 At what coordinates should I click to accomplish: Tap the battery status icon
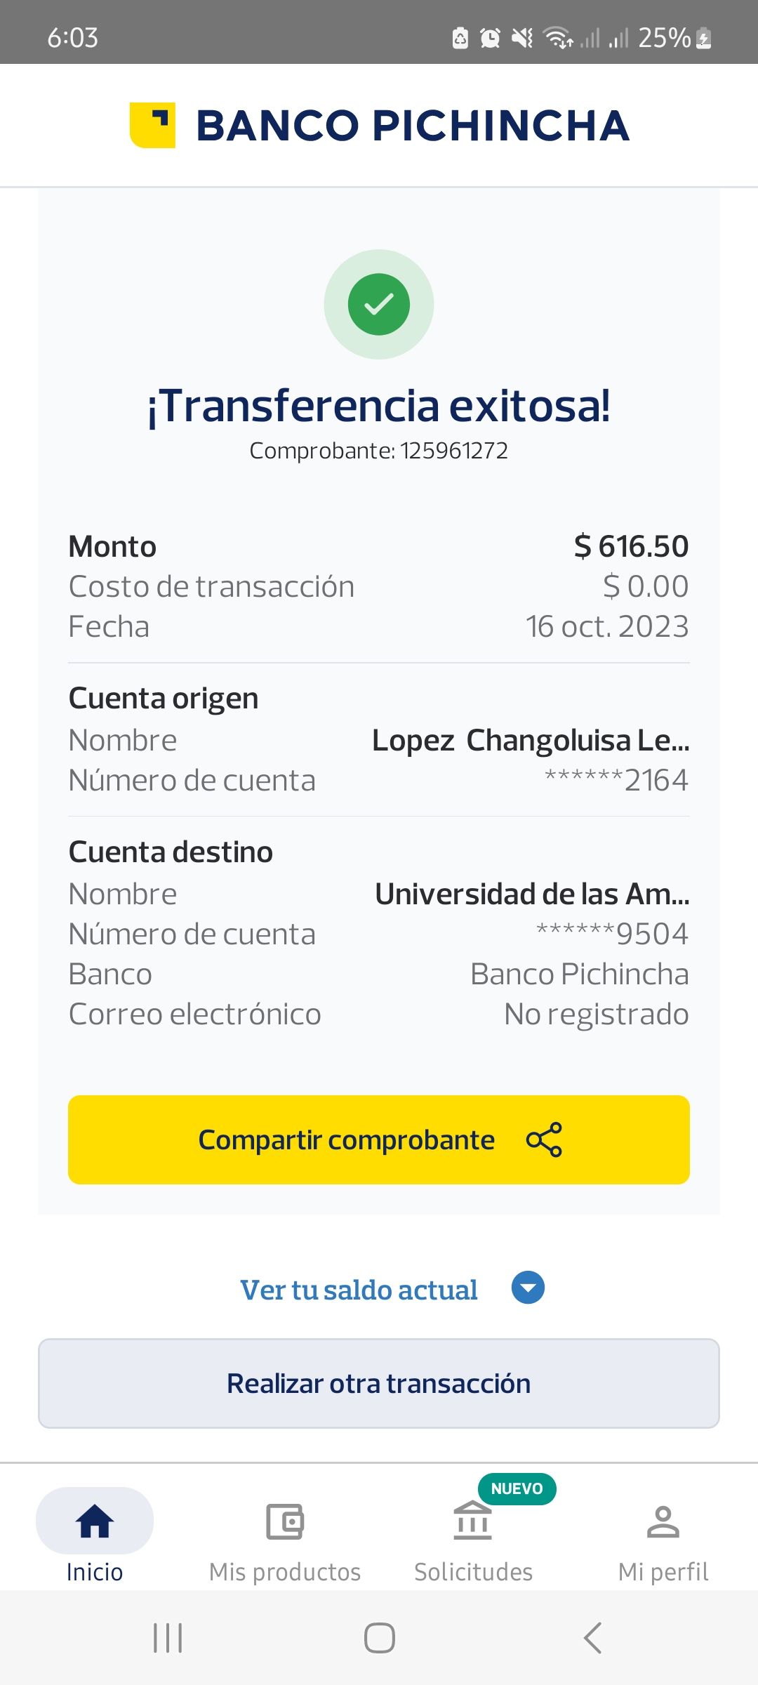point(704,38)
